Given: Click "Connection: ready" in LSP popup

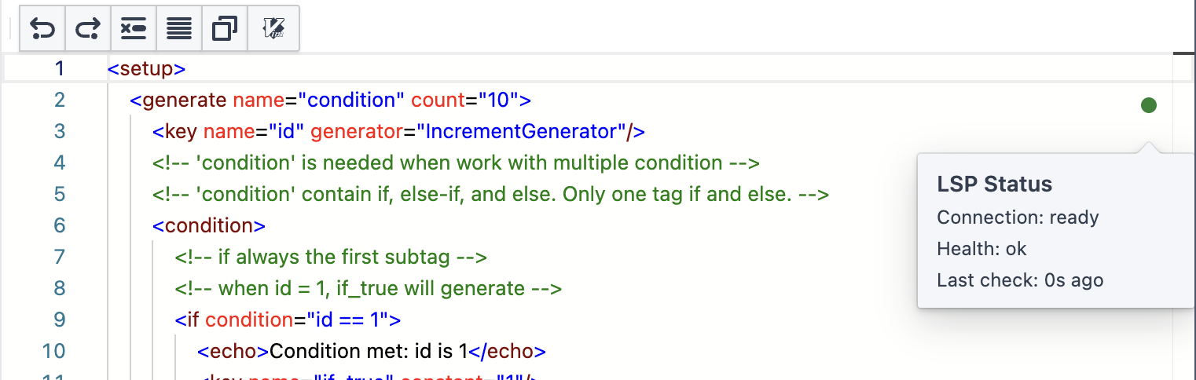Looking at the screenshot, I should 1018,217.
